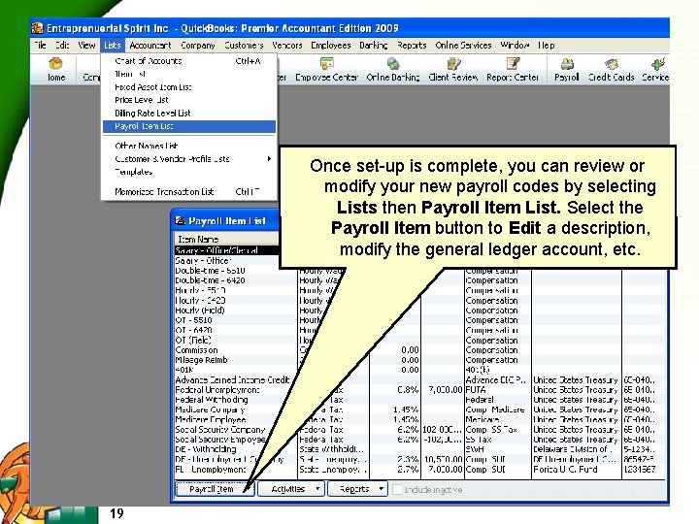Open the Payroll toolbar icon

pyautogui.click(x=567, y=69)
